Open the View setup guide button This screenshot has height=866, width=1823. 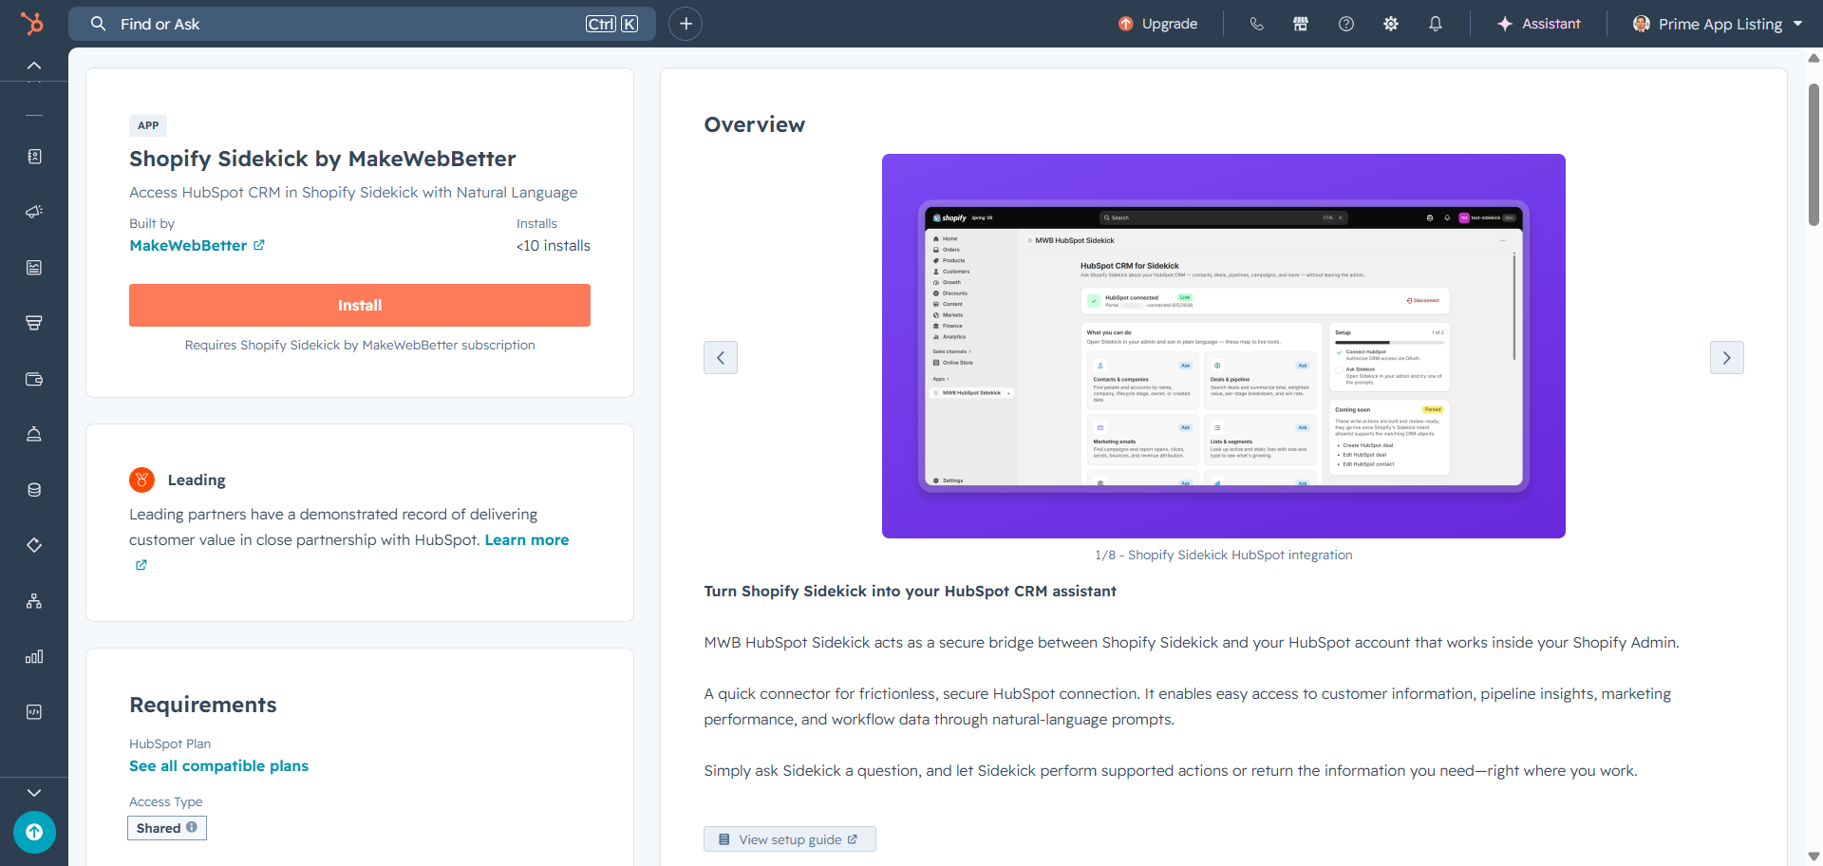(x=790, y=839)
